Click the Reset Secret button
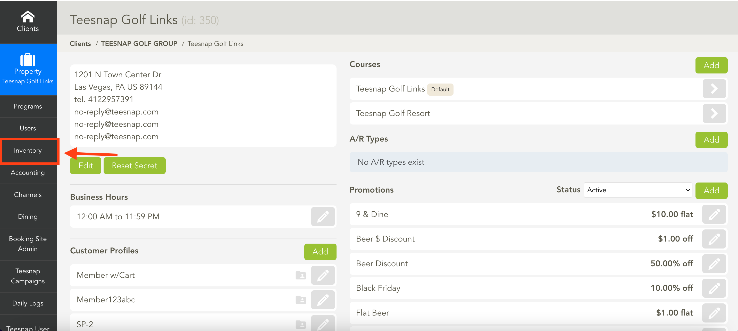738x331 pixels. click(134, 166)
